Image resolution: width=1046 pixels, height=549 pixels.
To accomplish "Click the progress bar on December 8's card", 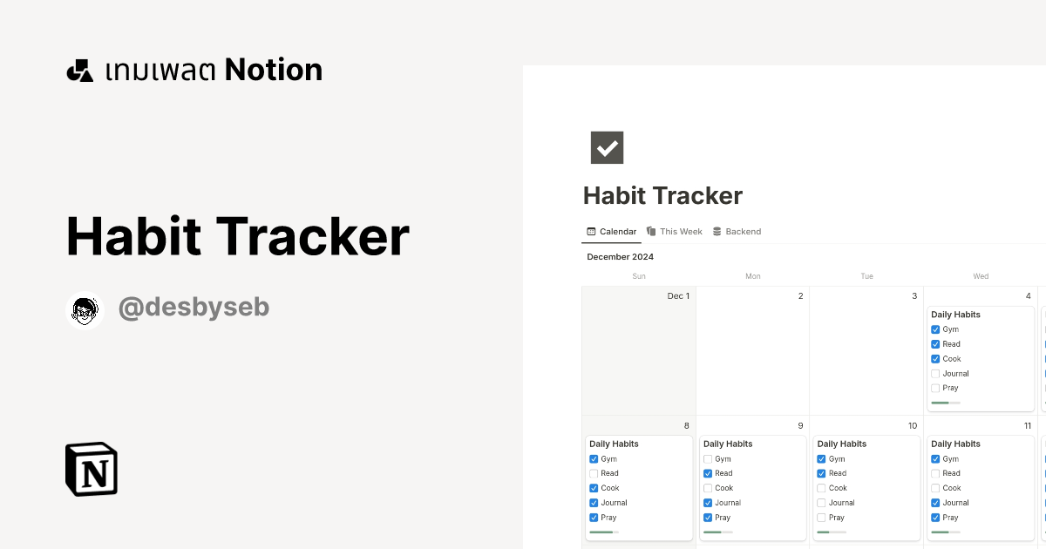I will tap(603, 532).
